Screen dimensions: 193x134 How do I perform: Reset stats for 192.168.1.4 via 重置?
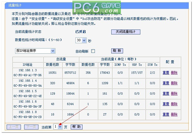(x=166, y=83)
